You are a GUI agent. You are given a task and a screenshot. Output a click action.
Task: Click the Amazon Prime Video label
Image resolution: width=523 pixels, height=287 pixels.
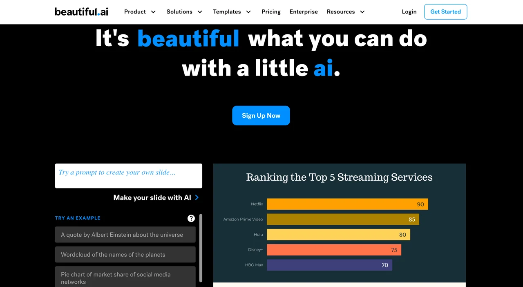pos(243,219)
